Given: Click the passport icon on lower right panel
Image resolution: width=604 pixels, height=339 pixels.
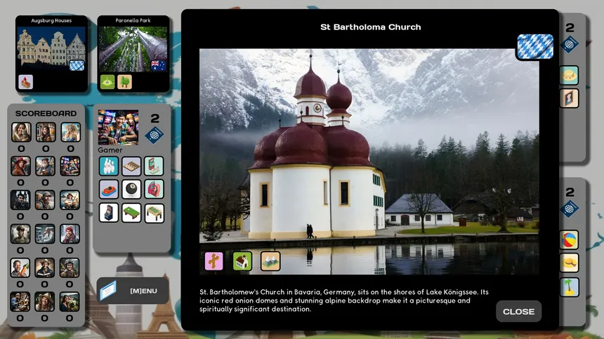Looking at the screenshot, I should coord(570,209).
